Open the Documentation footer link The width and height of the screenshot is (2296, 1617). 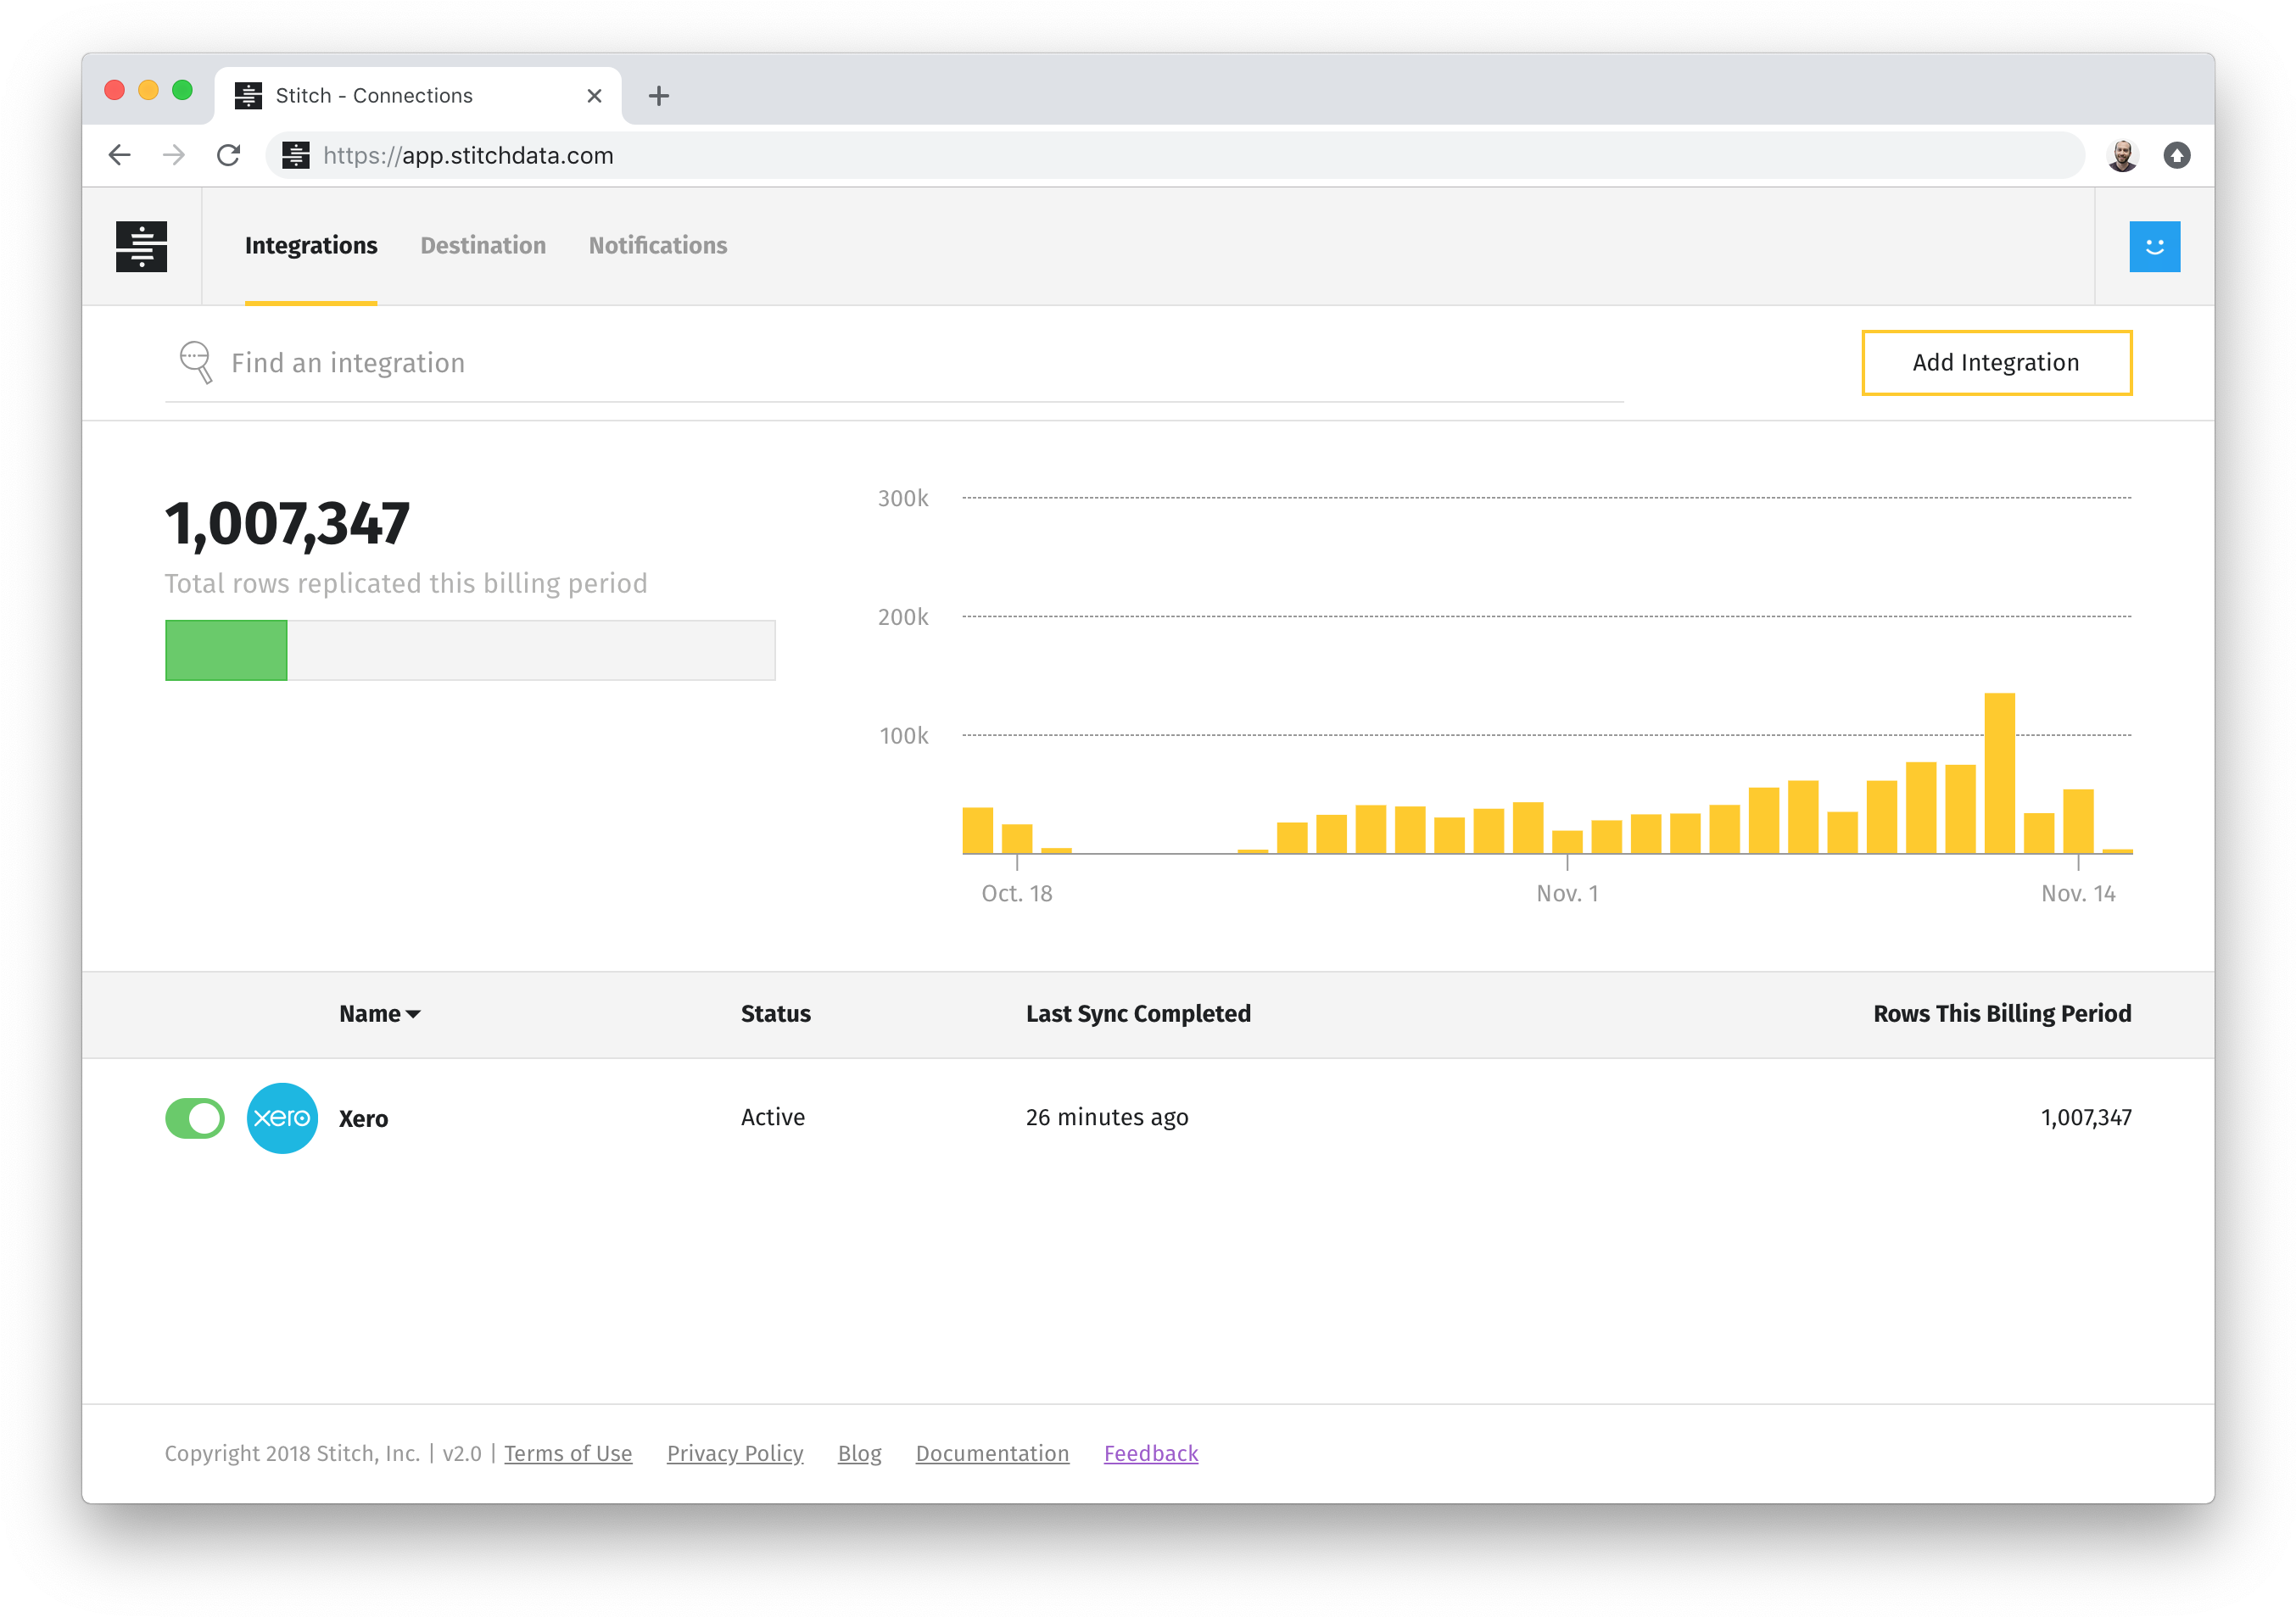click(992, 1453)
